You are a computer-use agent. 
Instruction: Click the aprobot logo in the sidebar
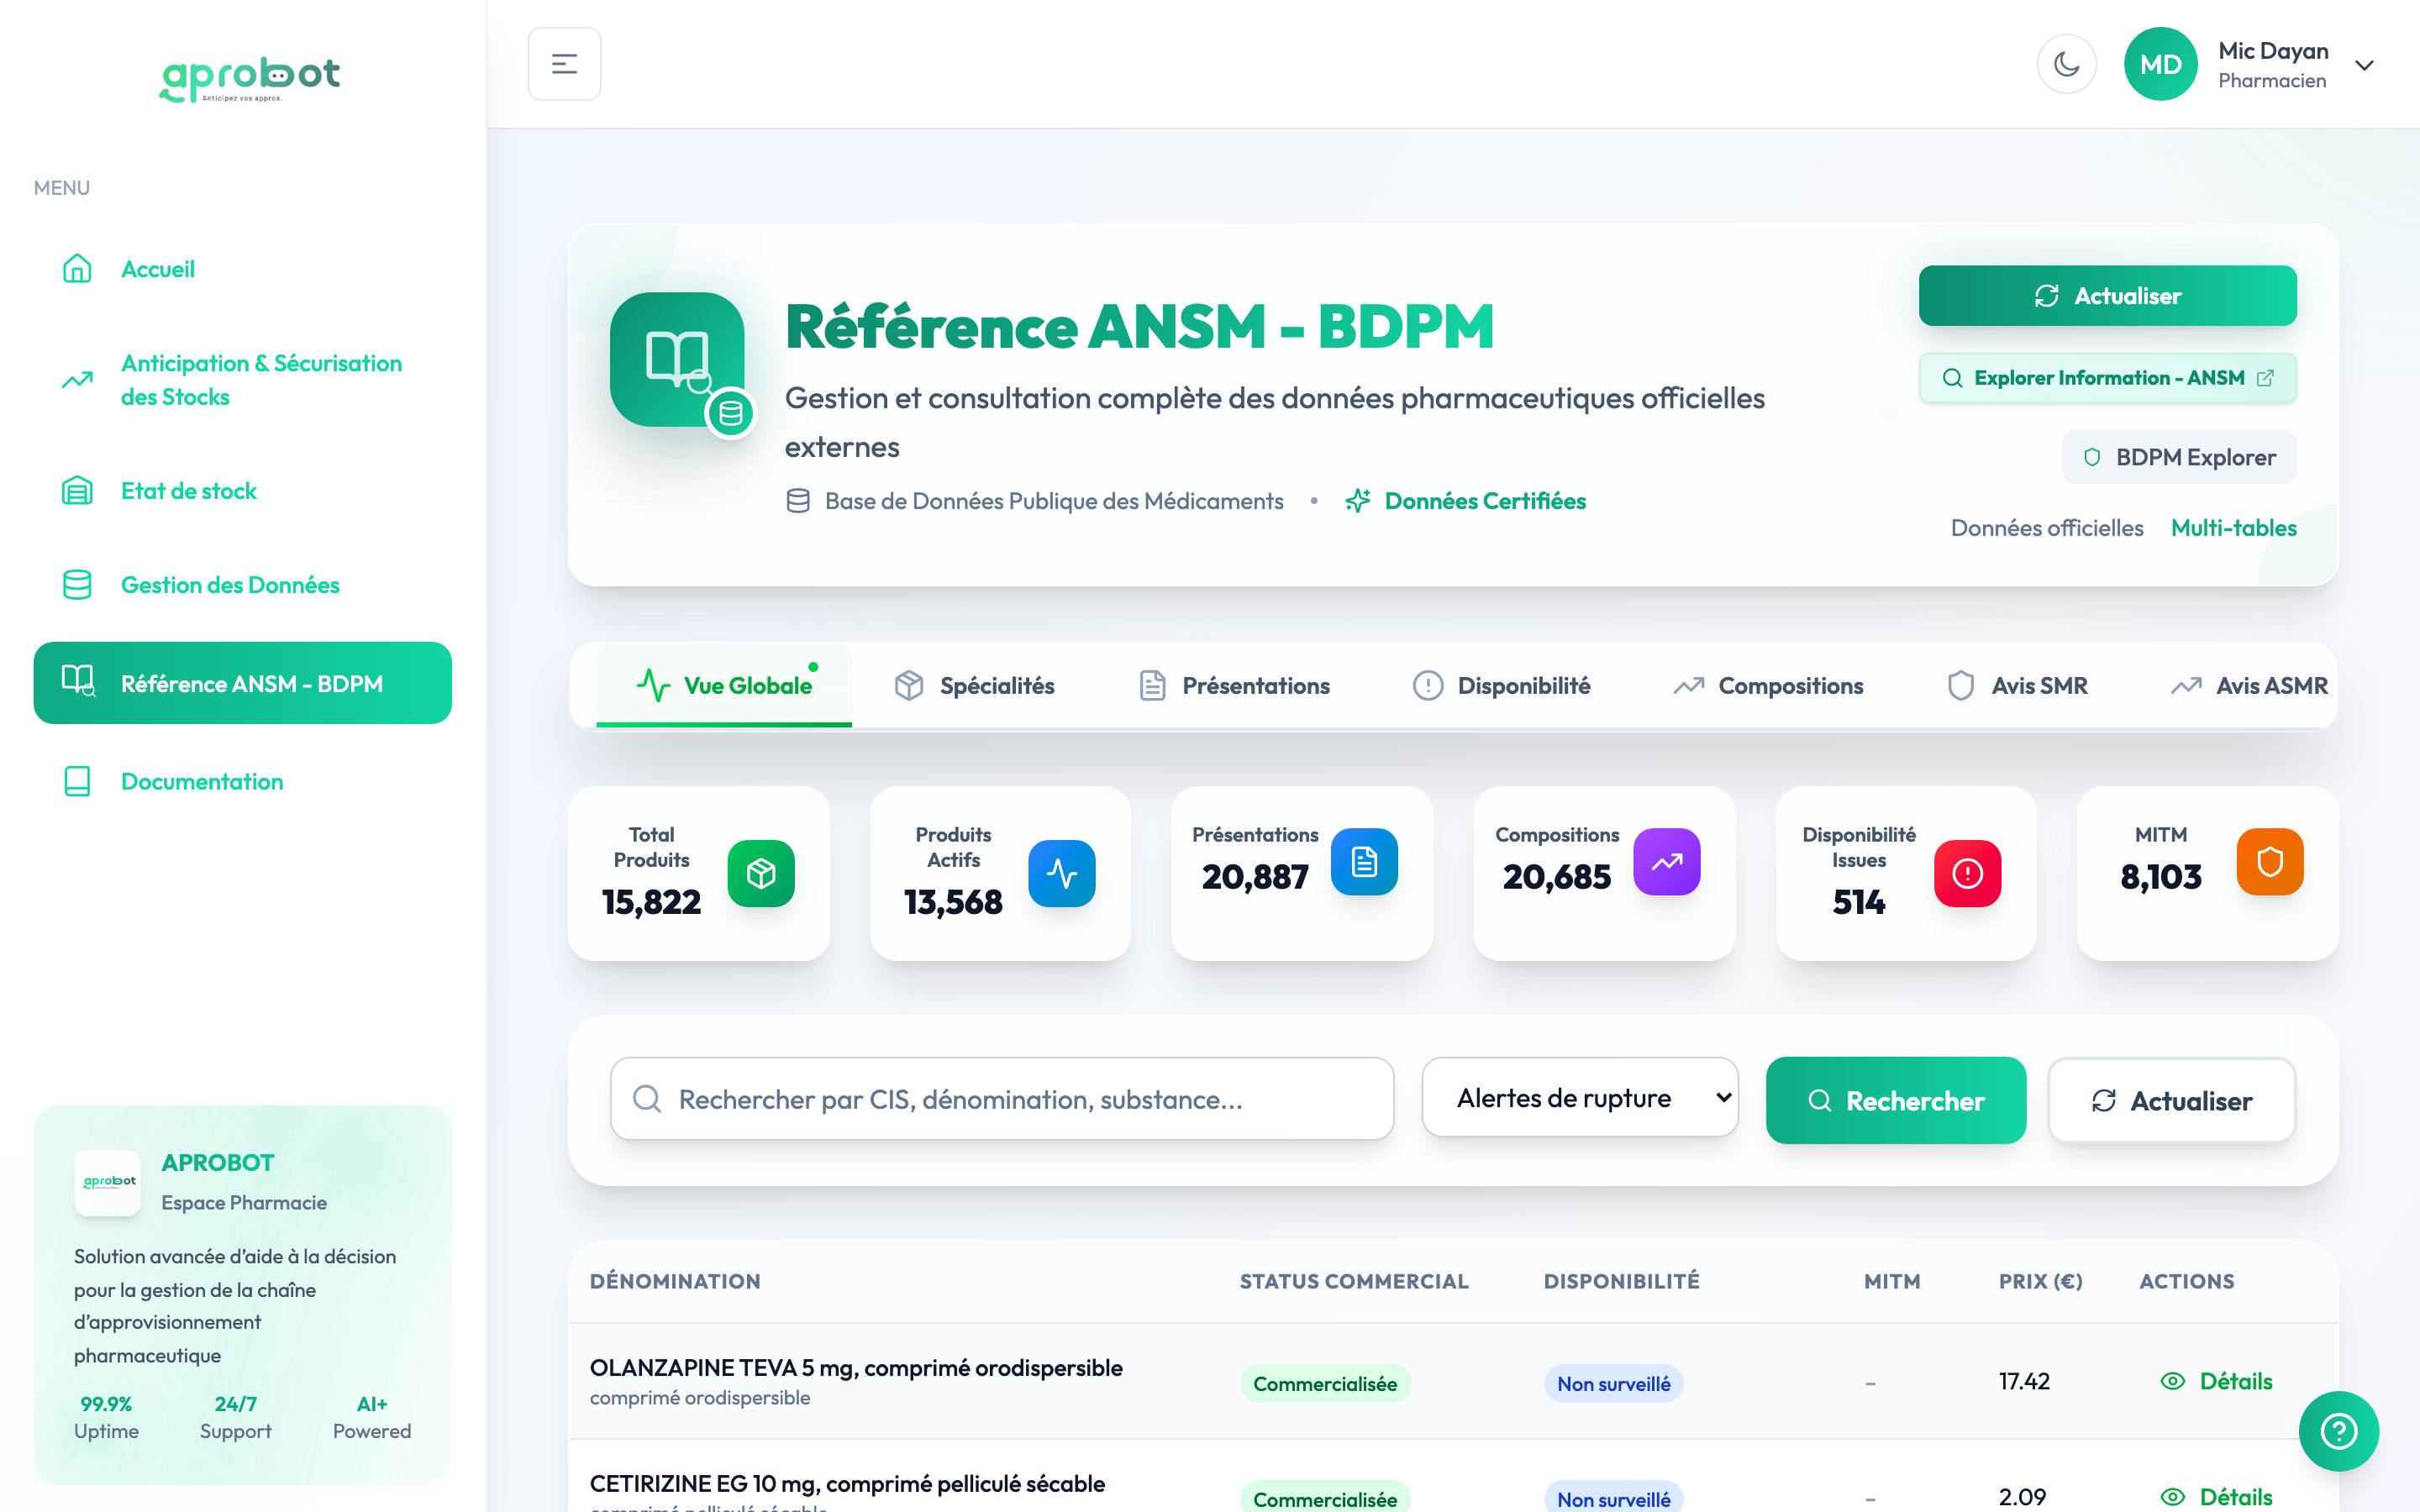[250, 78]
